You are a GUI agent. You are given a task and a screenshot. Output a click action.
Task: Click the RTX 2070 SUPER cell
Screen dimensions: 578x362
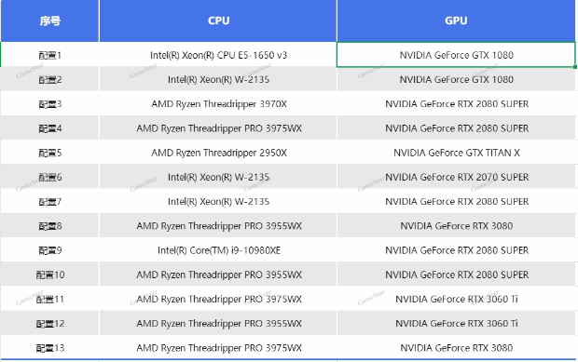[456, 177]
